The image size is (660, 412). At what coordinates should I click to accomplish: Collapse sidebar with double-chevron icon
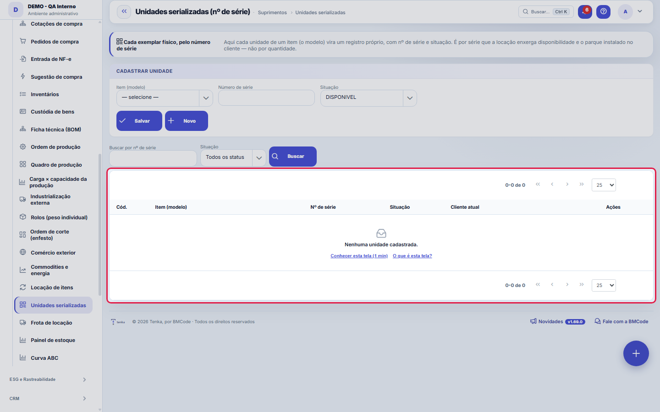124,12
